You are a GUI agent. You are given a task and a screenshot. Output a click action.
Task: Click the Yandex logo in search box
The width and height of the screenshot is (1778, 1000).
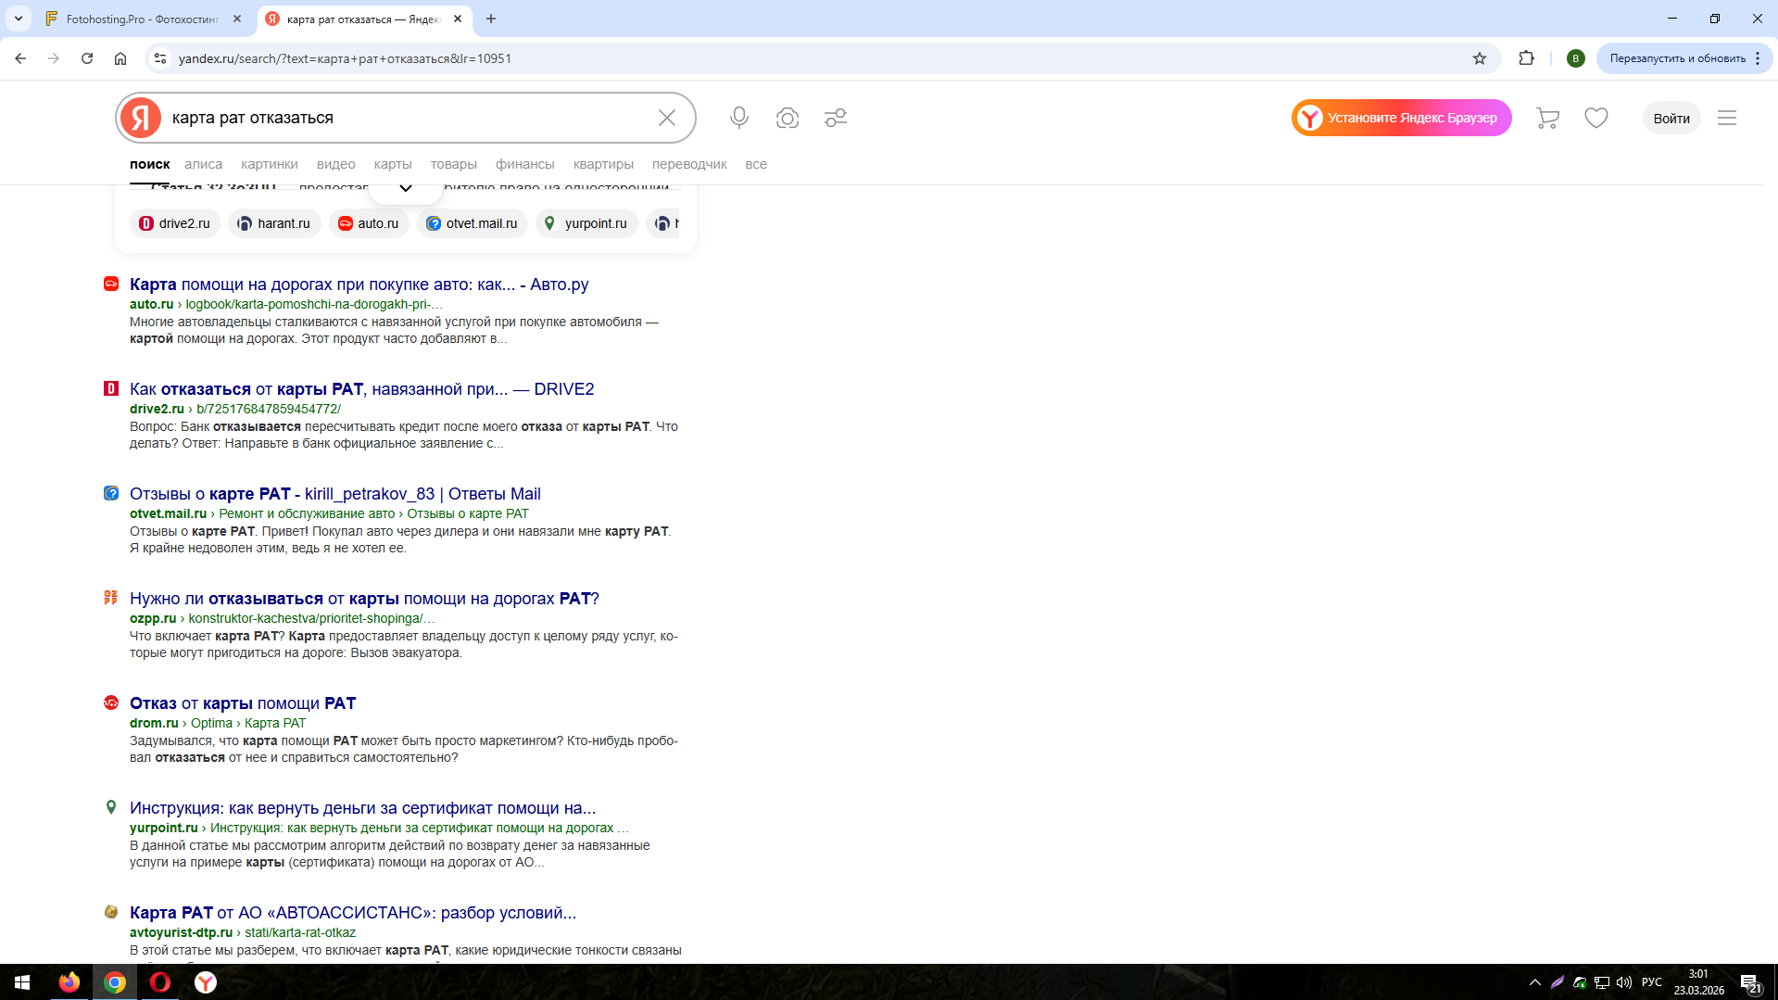tap(141, 118)
